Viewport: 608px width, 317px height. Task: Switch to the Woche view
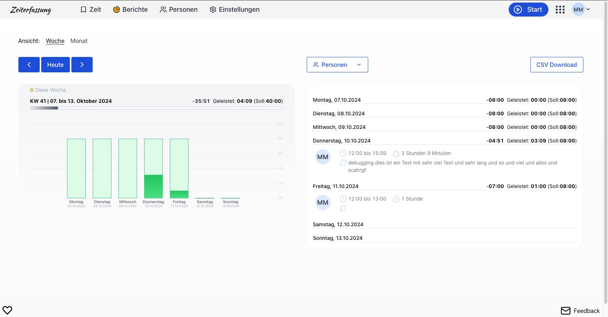point(55,41)
